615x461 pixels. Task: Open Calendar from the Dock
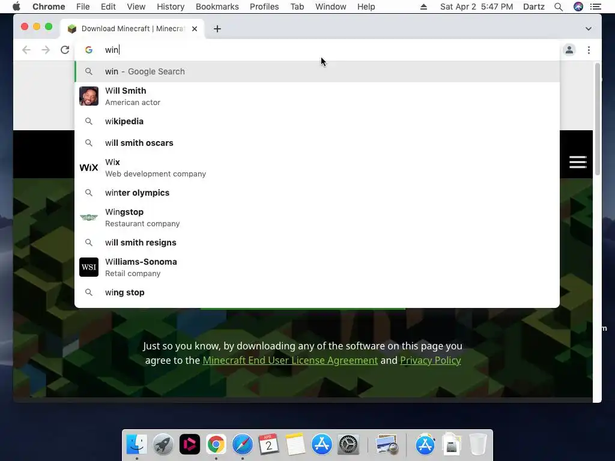tap(268, 445)
